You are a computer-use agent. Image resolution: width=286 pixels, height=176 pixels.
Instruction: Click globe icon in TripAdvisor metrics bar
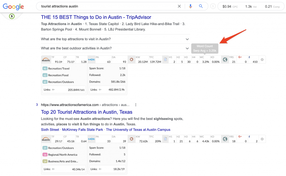tap(225, 60)
